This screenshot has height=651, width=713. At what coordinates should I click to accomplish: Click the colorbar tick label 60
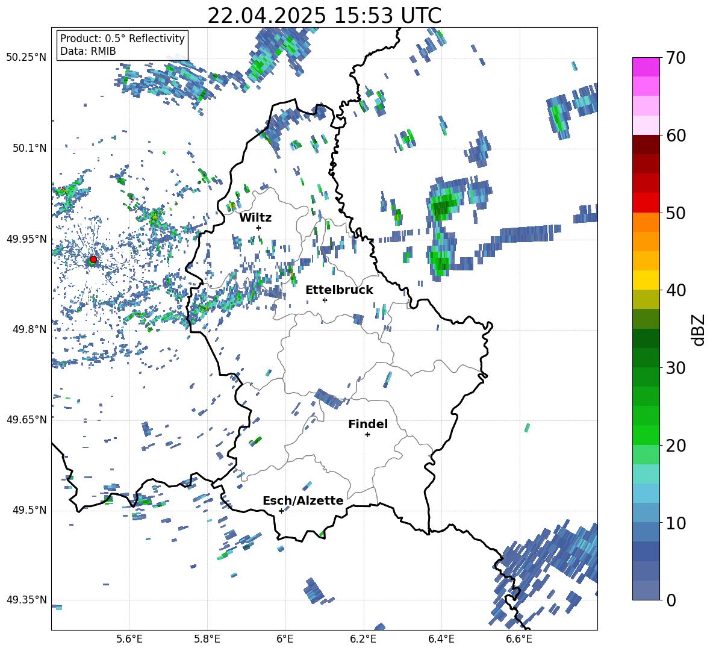[676, 135]
